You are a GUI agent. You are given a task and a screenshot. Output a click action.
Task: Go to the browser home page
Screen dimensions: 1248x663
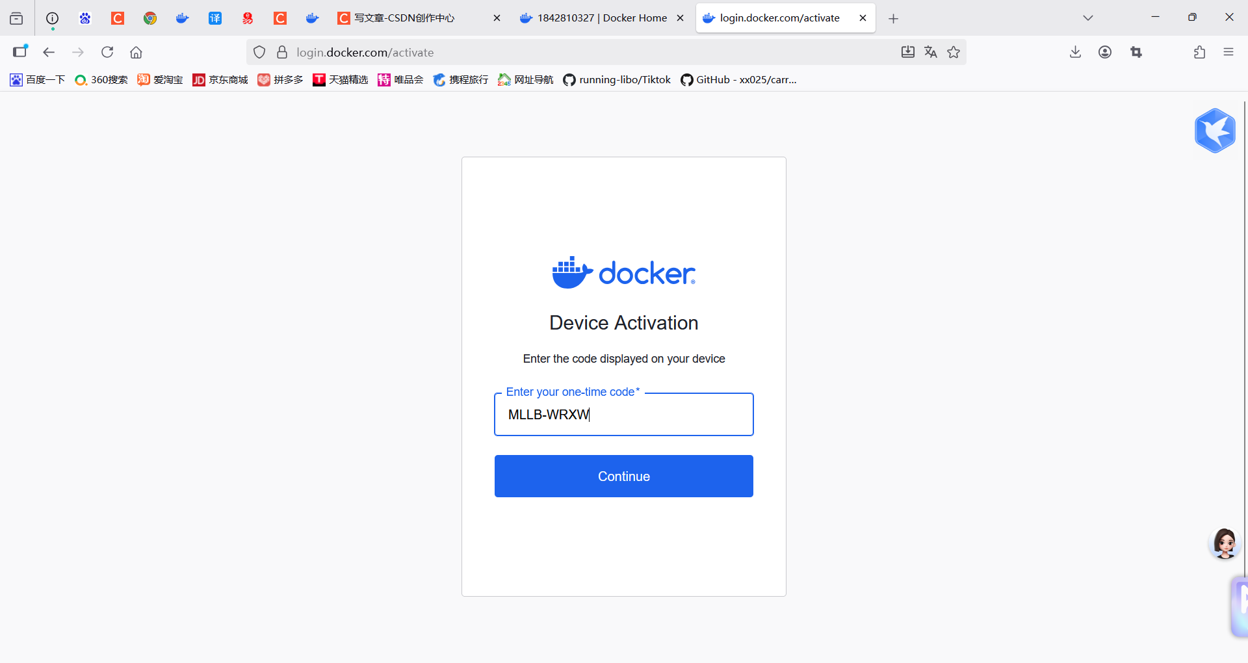pyautogui.click(x=136, y=52)
